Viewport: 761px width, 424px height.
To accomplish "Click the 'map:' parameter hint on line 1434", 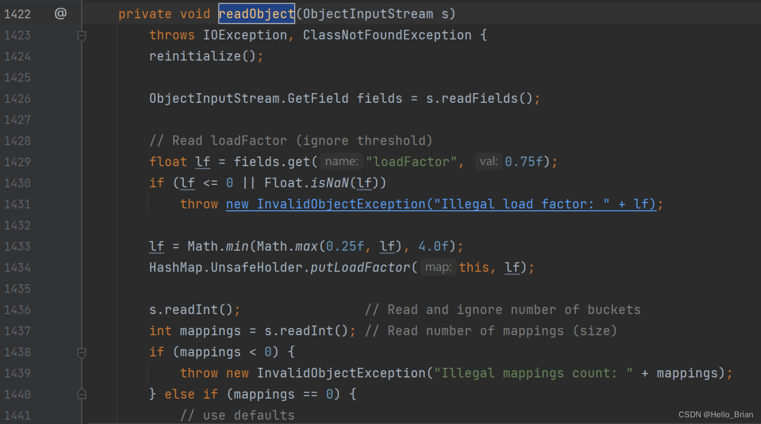I will point(438,267).
